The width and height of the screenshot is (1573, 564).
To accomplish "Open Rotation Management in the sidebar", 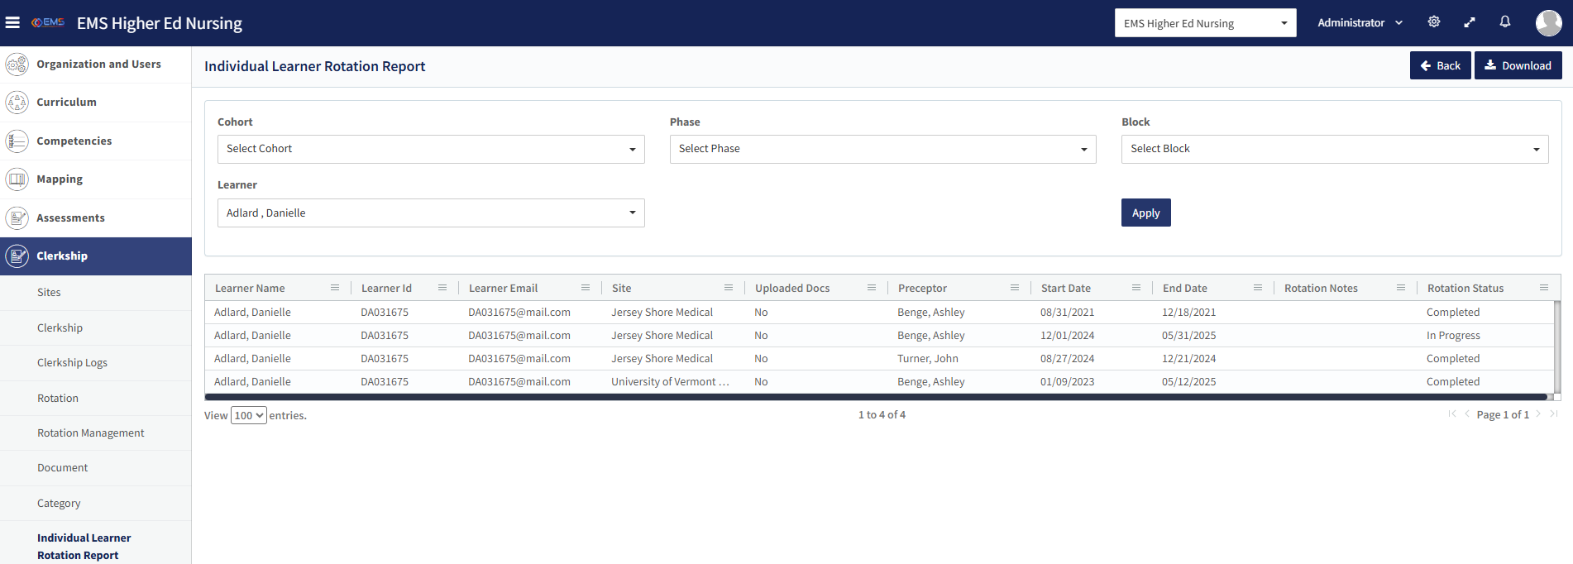I will coord(90,433).
